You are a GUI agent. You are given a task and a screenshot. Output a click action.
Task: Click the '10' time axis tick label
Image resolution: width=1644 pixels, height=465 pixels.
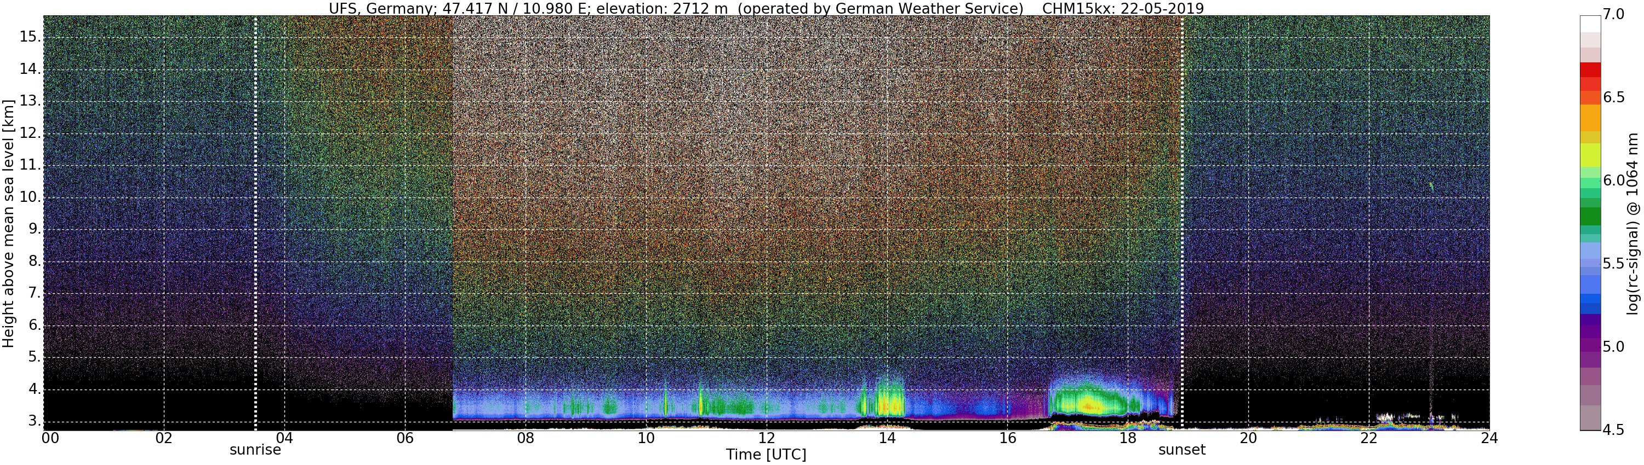(x=646, y=438)
